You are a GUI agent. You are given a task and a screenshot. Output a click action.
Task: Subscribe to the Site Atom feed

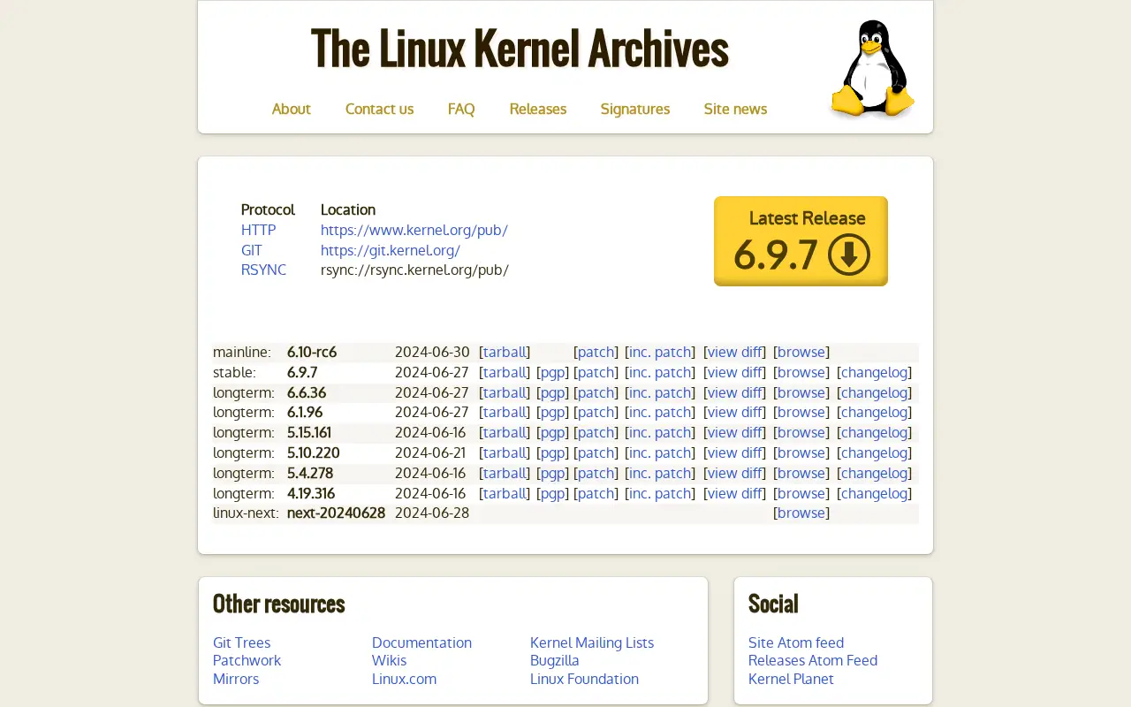[795, 642]
